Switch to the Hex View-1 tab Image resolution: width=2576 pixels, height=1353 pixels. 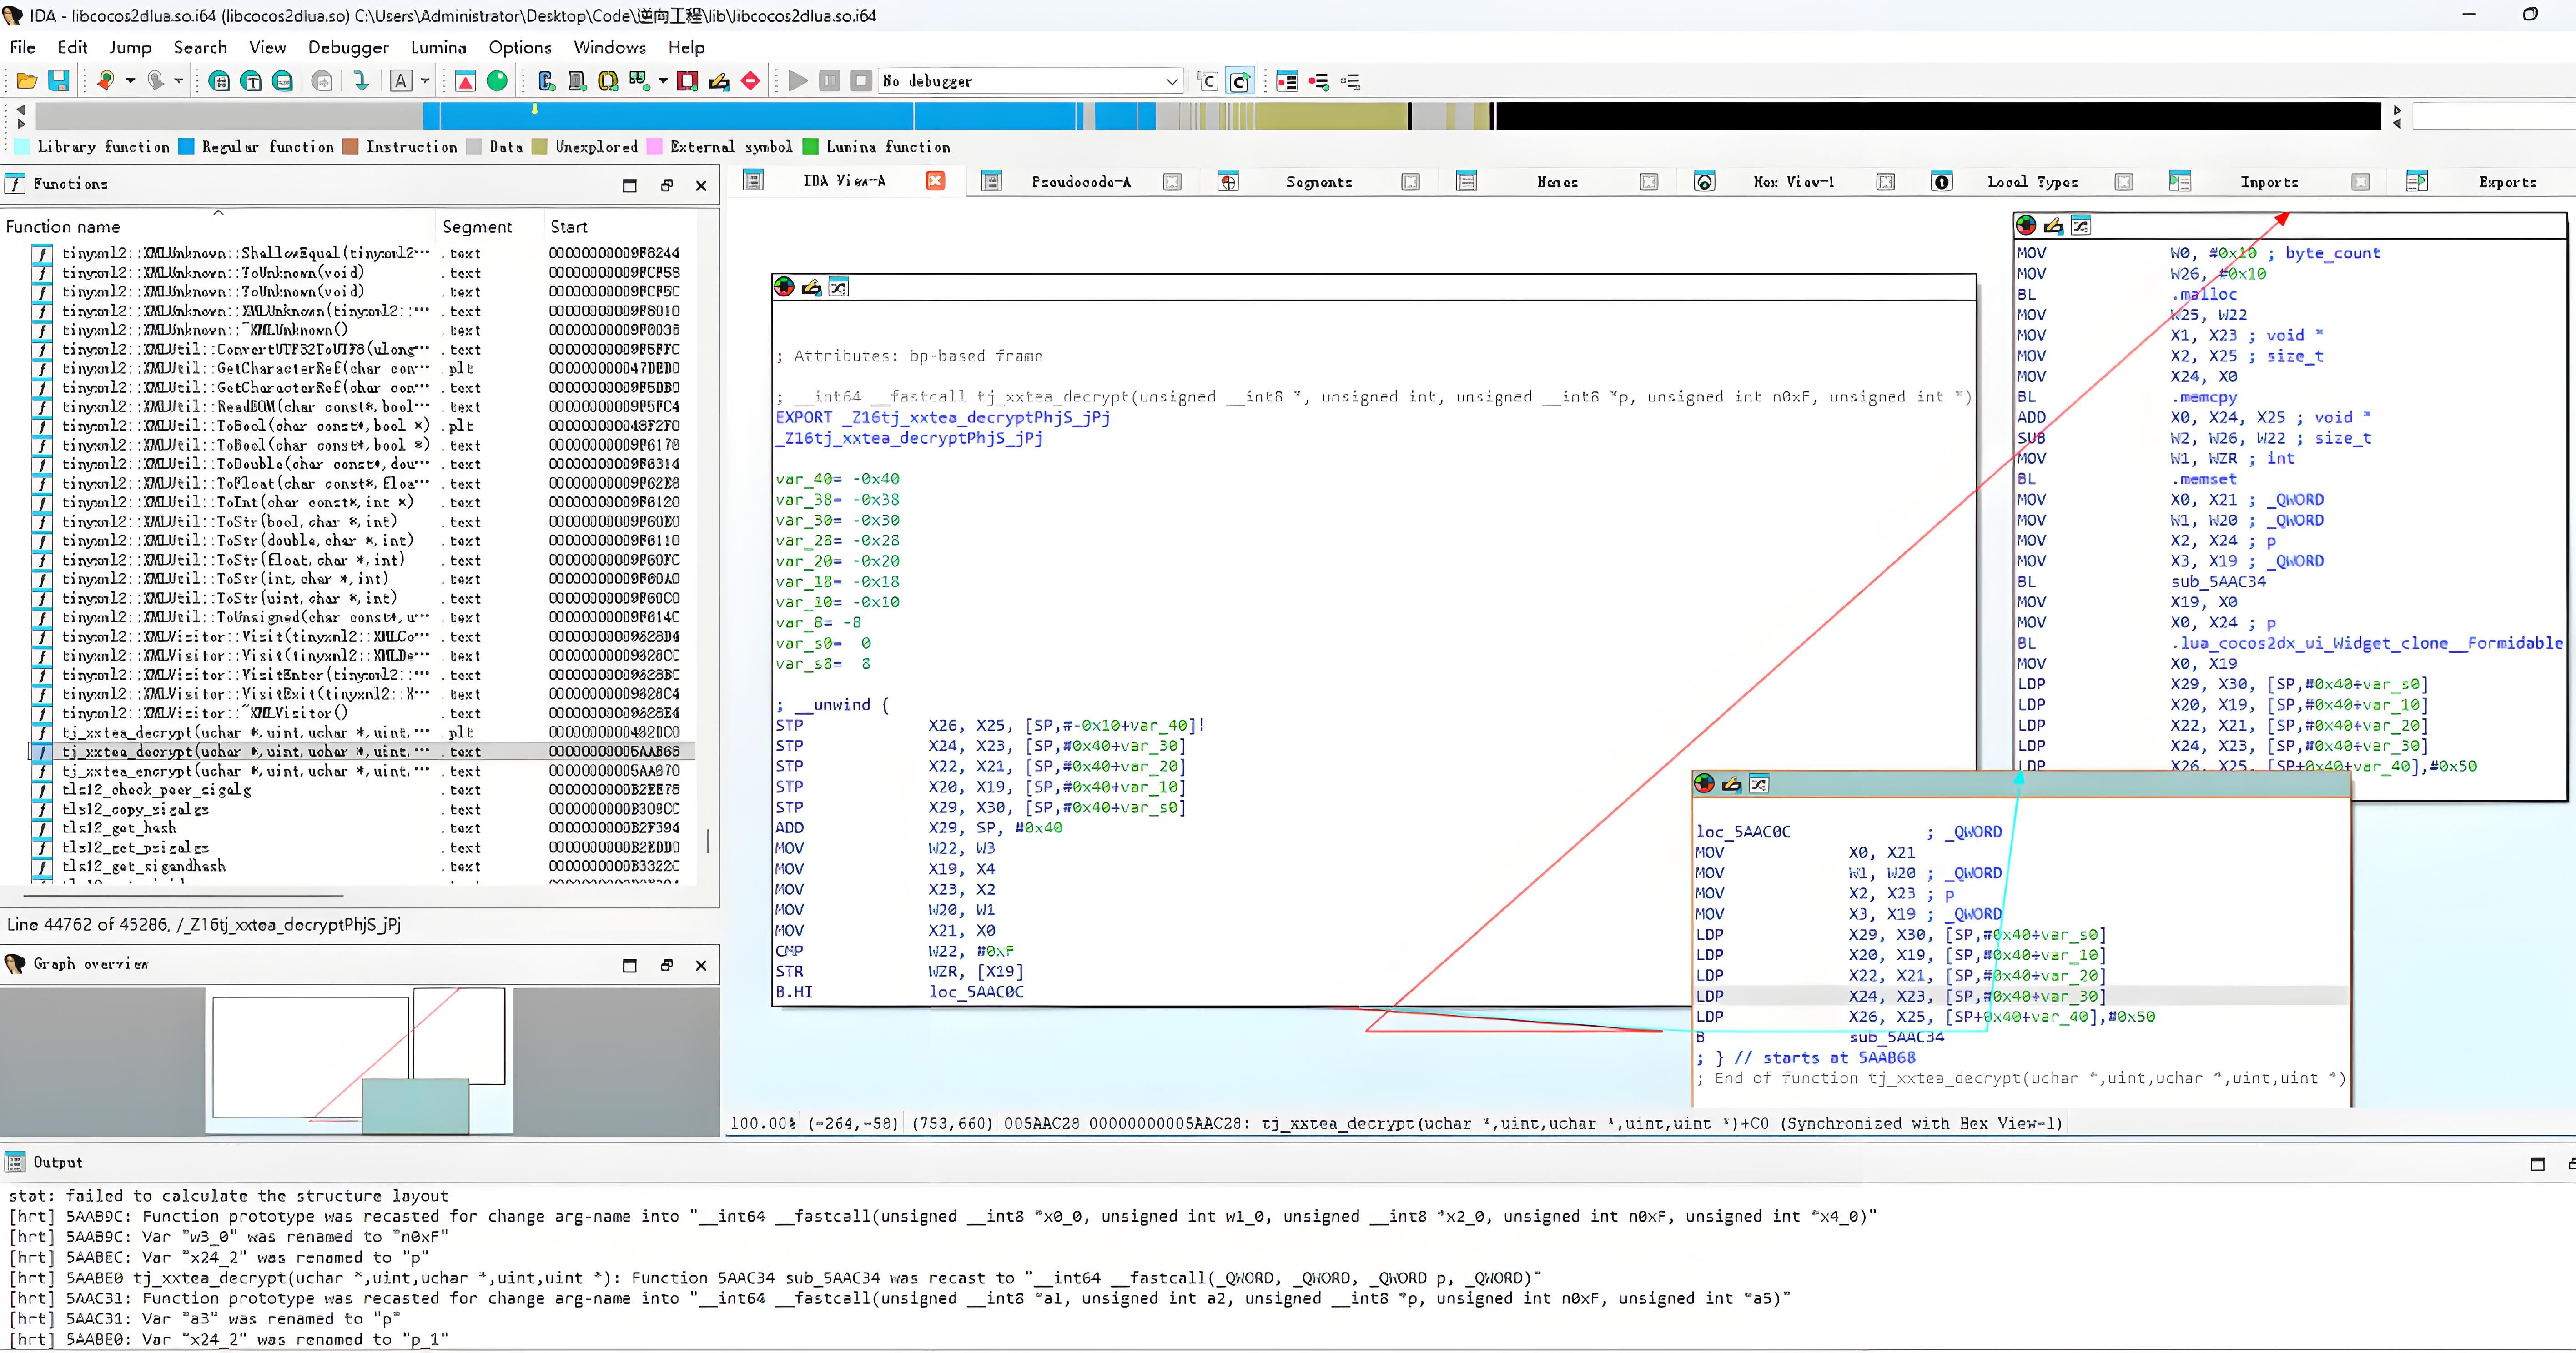(x=1793, y=182)
